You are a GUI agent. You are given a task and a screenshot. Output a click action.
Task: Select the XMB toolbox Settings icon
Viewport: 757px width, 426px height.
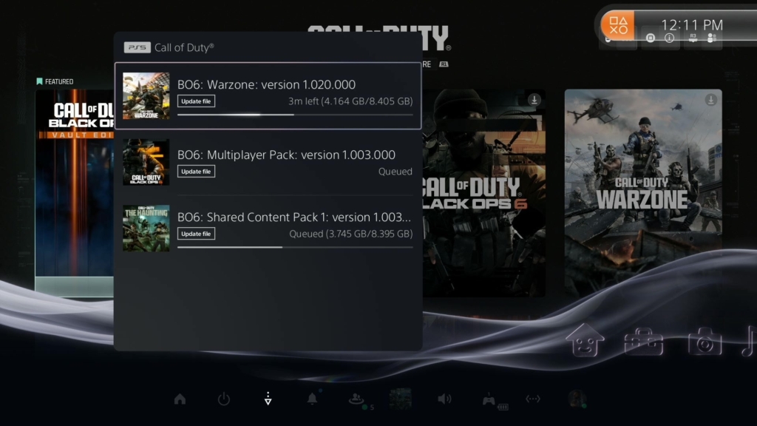tap(644, 342)
